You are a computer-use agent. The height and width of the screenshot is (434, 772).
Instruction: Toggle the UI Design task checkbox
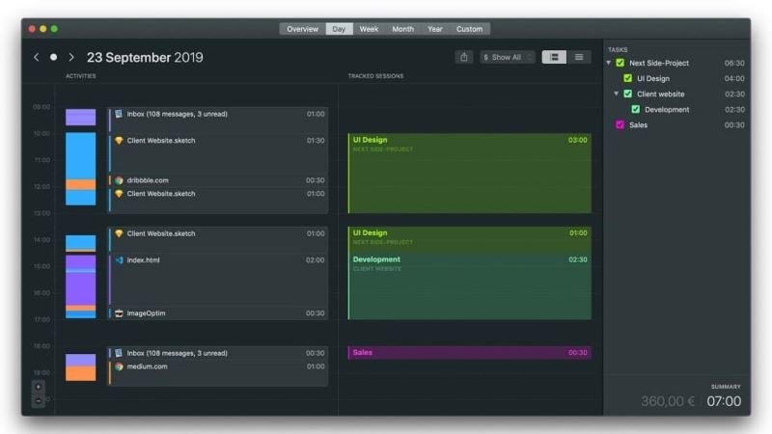click(628, 78)
